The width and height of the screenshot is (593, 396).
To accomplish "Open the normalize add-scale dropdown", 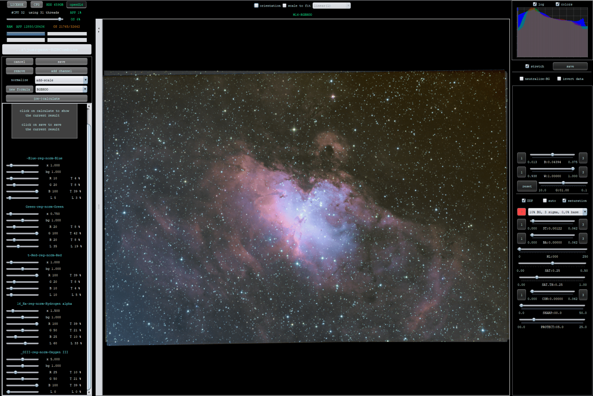I will (61, 80).
